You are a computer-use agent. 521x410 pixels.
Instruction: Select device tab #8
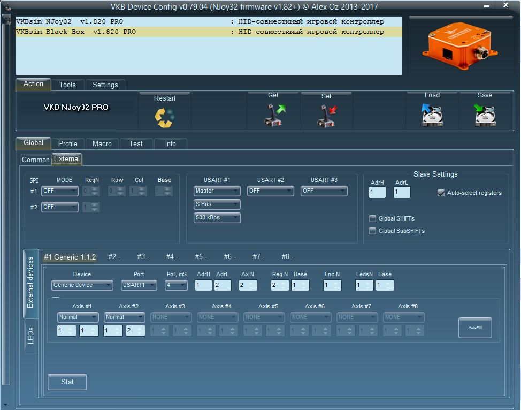[287, 257]
